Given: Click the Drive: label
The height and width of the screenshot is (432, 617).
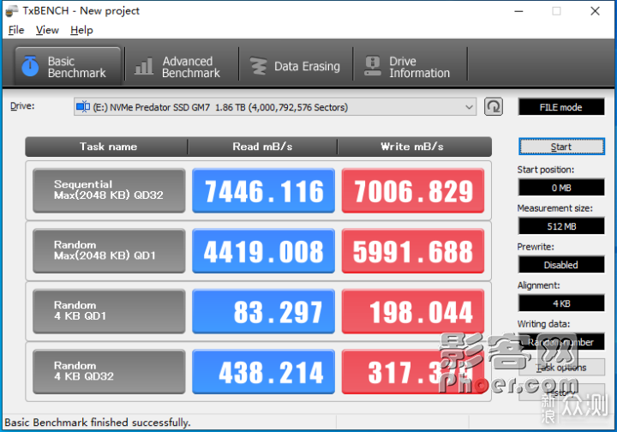Looking at the screenshot, I should pos(22,105).
